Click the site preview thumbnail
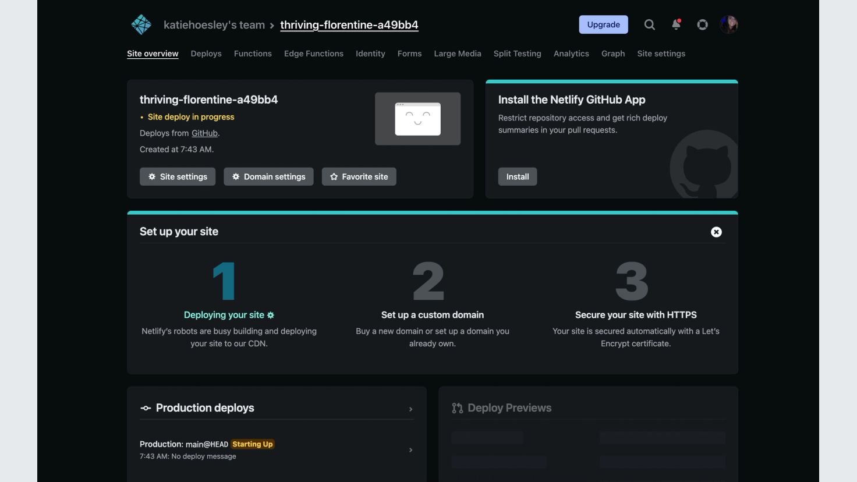Viewport: 857px width, 482px height. [x=417, y=119]
